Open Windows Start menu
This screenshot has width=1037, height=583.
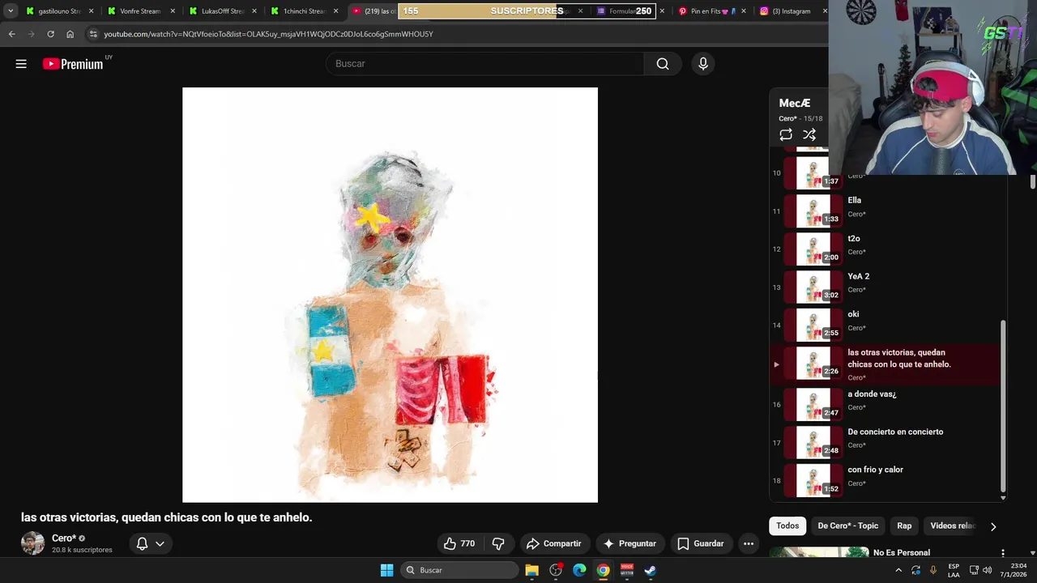[386, 570]
